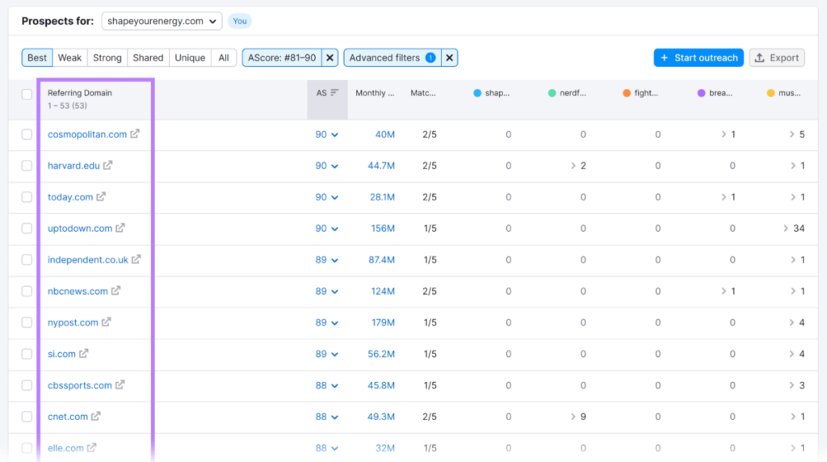Check the independent.co.uk row checkbox

pos(27,260)
